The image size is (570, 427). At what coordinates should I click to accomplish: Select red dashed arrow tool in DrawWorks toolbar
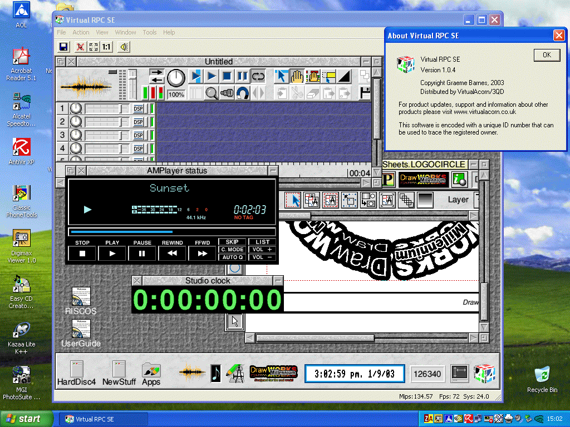[293, 200]
